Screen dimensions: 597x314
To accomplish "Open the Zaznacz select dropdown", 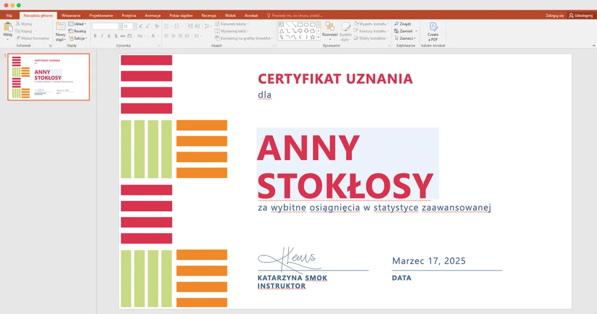I will 405,38.
